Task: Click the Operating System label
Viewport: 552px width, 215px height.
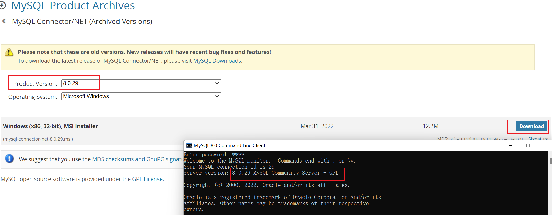Action: point(33,97)
